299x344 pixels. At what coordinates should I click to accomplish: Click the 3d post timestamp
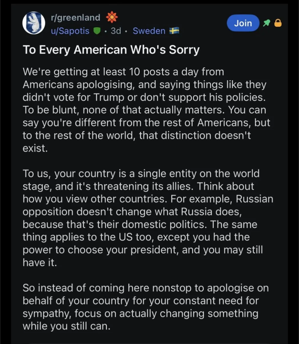pyautogui.click(x=116, y=31)
